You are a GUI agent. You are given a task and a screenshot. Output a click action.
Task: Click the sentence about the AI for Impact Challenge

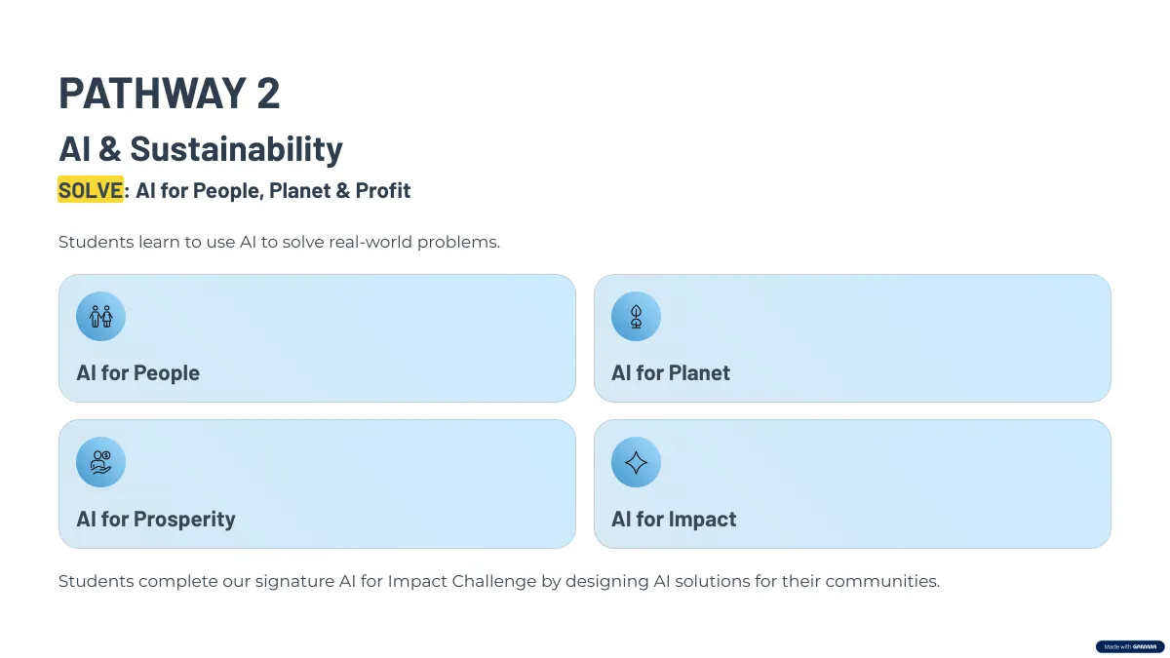pos(499,581)
